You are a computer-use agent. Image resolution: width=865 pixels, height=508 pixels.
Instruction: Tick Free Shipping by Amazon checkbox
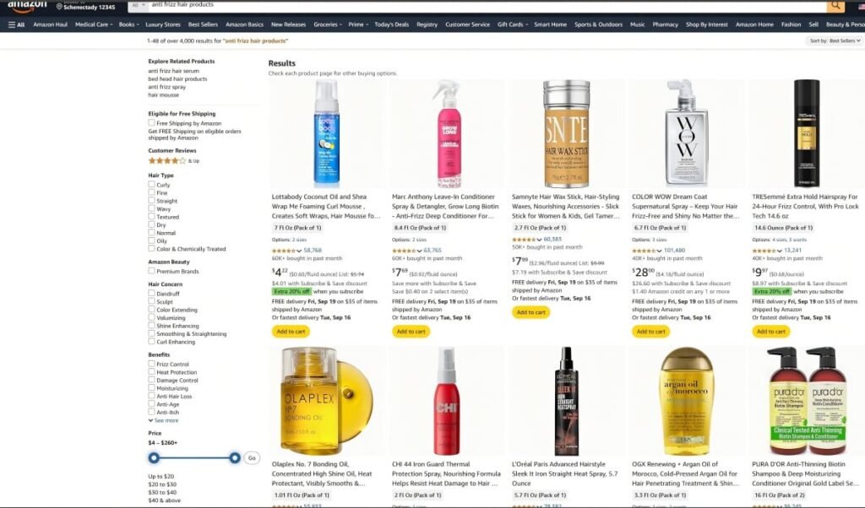152,123
